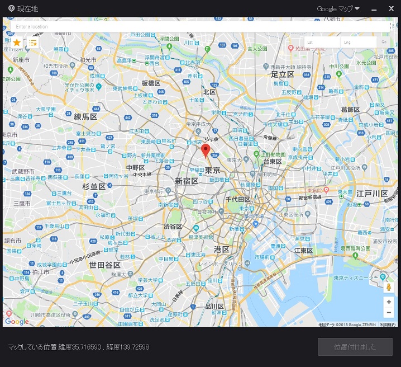Click the Google logo on the map
Screen dimensions: 401x367
17,321
